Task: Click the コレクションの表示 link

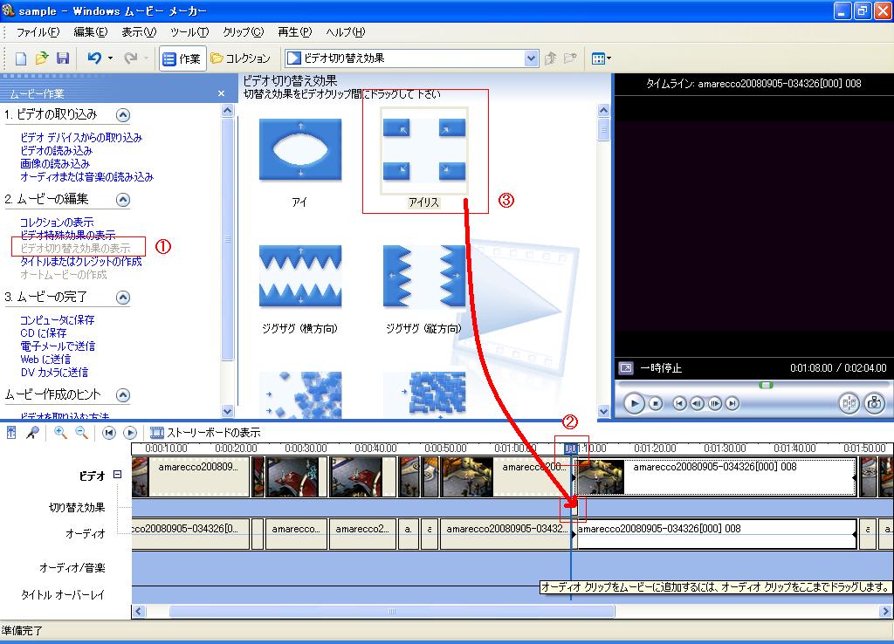Action: 57,223
